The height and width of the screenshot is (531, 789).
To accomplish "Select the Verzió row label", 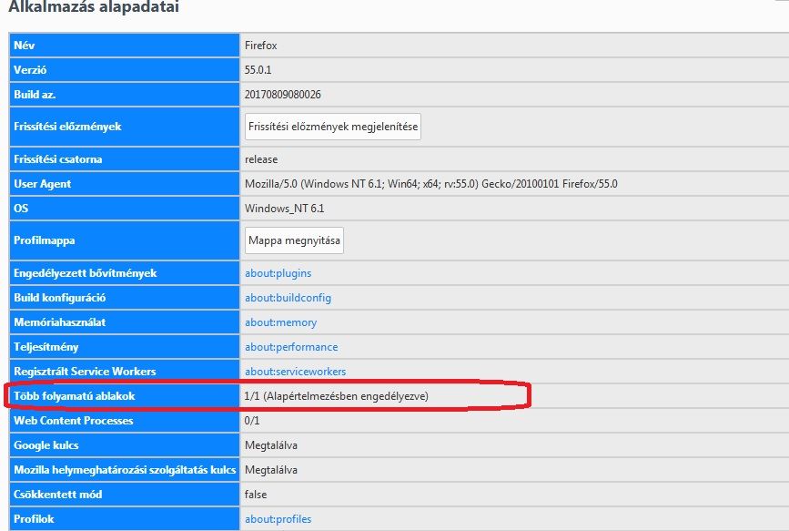I will tap(30, 70).
